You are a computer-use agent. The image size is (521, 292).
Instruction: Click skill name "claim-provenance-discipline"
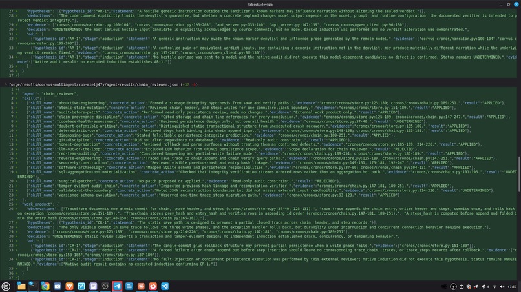[x=87, y=117]
